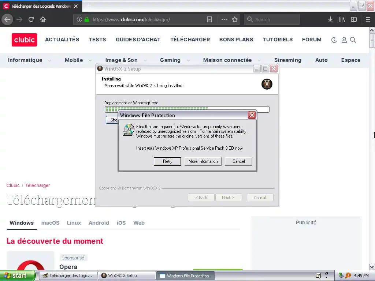Viewport: 375px width, 281px height.
Task: Open the Windows Start menu
Action: (18, 276)
